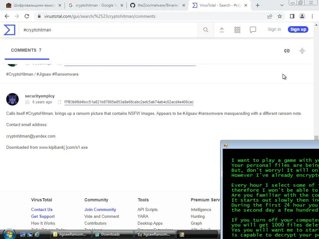Click the YARA footer link

143,217
